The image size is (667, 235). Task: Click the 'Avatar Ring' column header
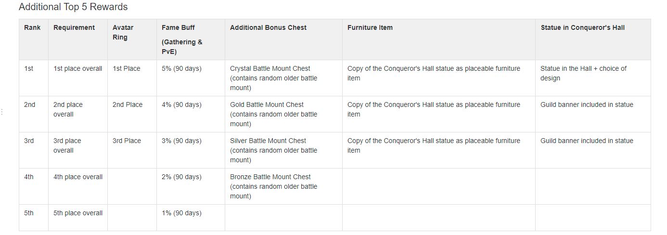click(123, 32)
